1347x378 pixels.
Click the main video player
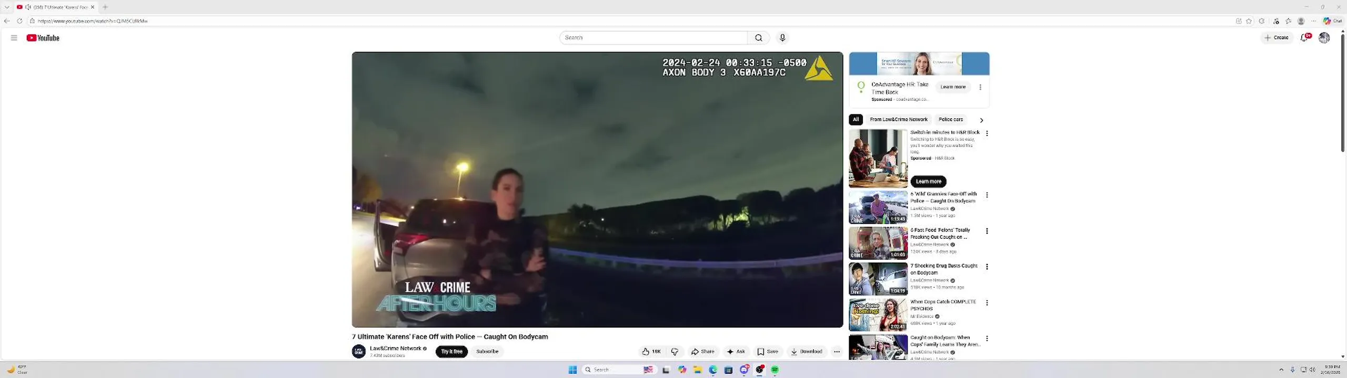597,190
